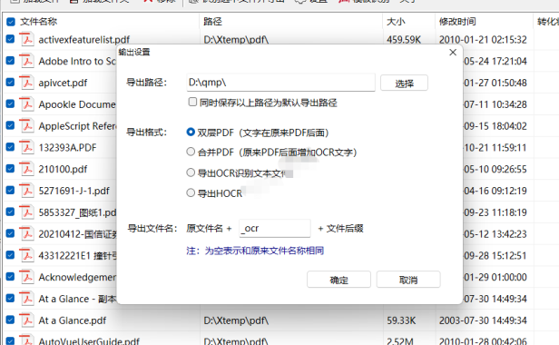Screen dimensions: 559x345
Task: Click PDF icon of activexfeaturelist.pdf
Action: click(26, 39)
